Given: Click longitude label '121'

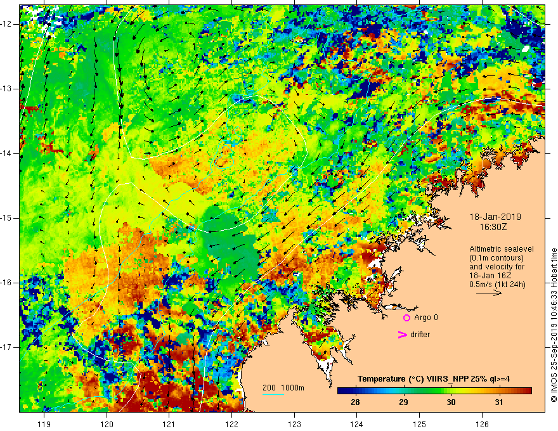Looking at the screenshot, I should coord(169,424).
